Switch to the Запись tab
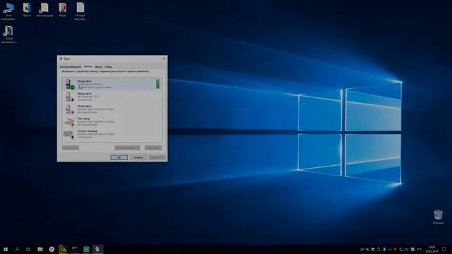Image resolution: width=452 pixels, height=254 pixels. tap(88, 66)
